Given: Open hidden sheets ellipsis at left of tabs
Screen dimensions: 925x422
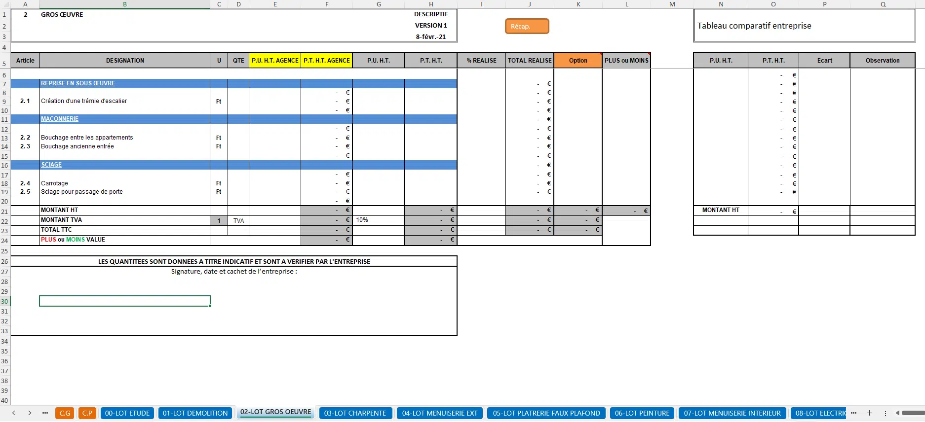Looking at the screenshot, I should pos(45,413).
